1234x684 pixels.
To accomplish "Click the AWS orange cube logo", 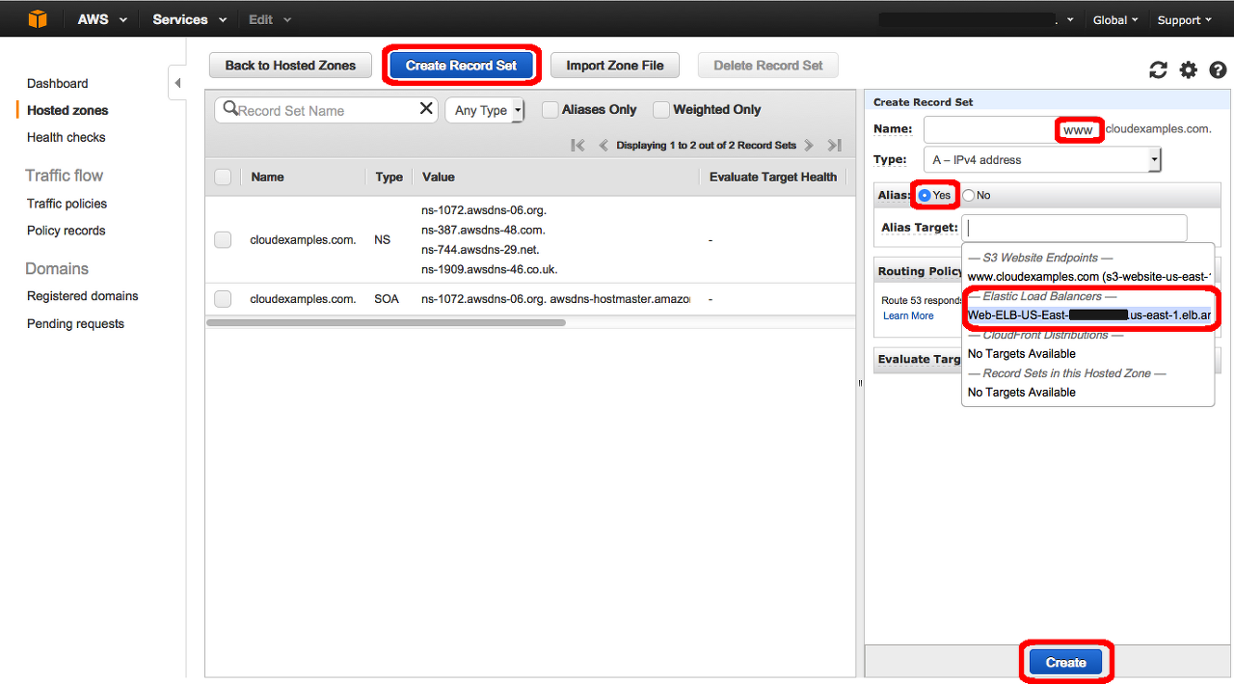I will (x=37, y=18).
